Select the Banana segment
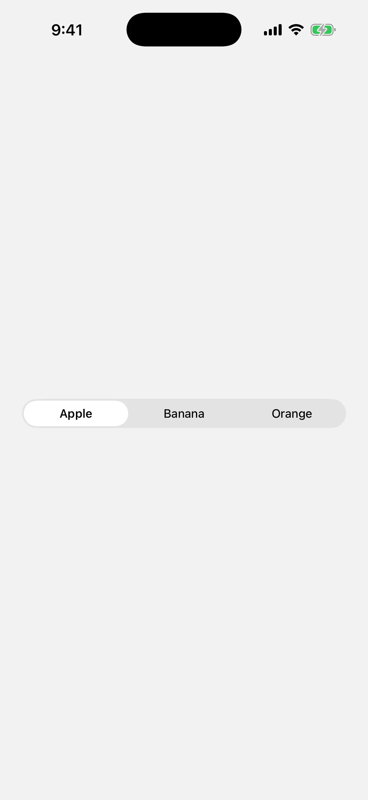This screenshot has height=800, width=368. (x=184, y=413)
